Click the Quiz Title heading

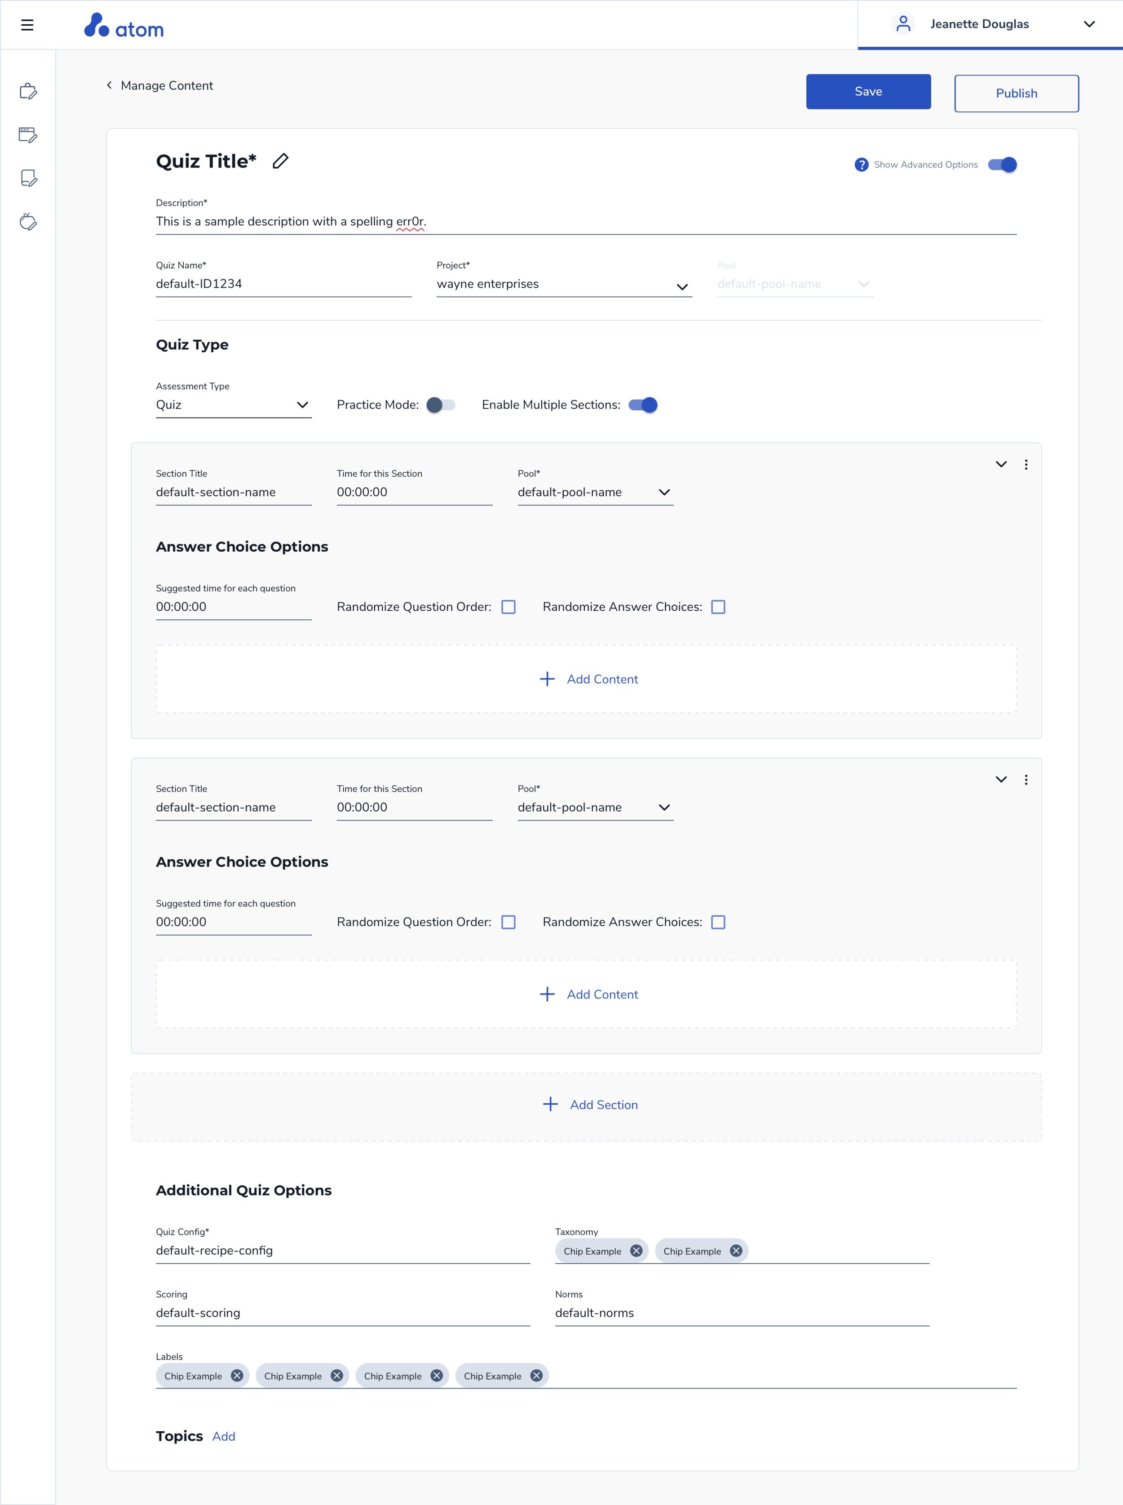click(206, 161)
